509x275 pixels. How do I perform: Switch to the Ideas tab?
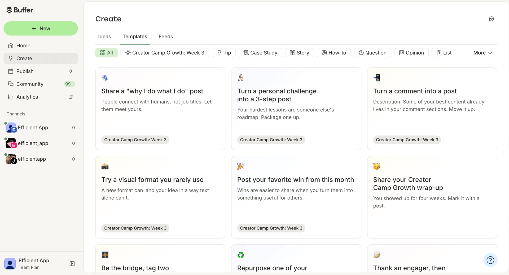pos(104,37)
